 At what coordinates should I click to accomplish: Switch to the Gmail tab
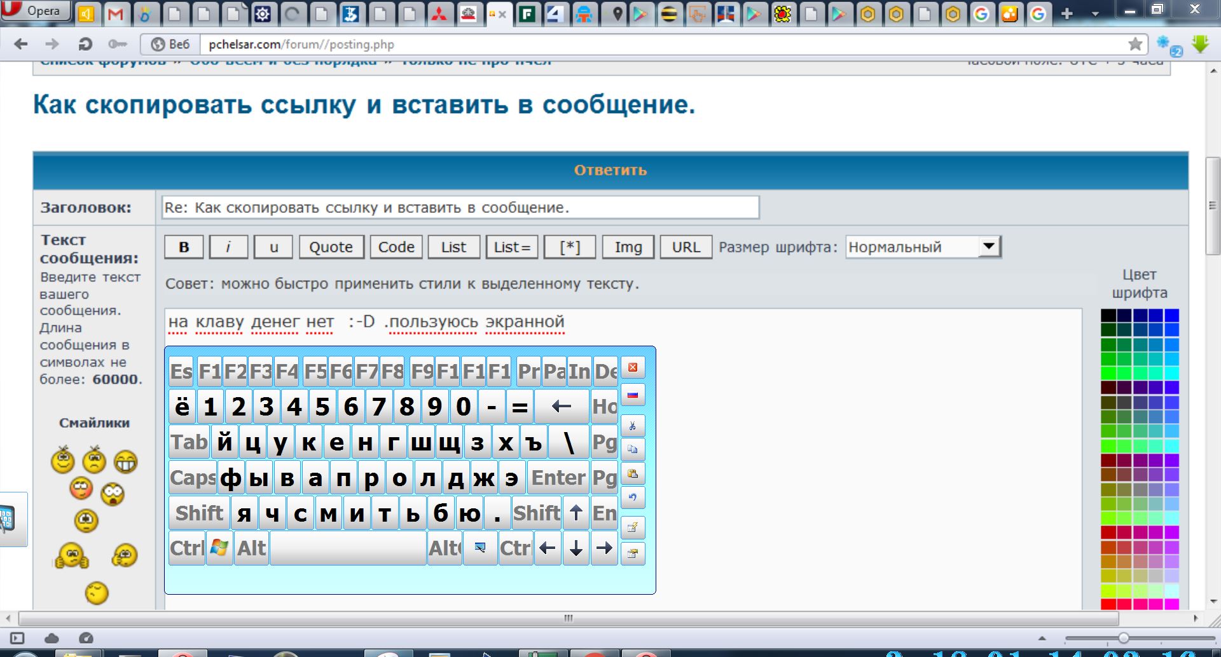point(115,13)
